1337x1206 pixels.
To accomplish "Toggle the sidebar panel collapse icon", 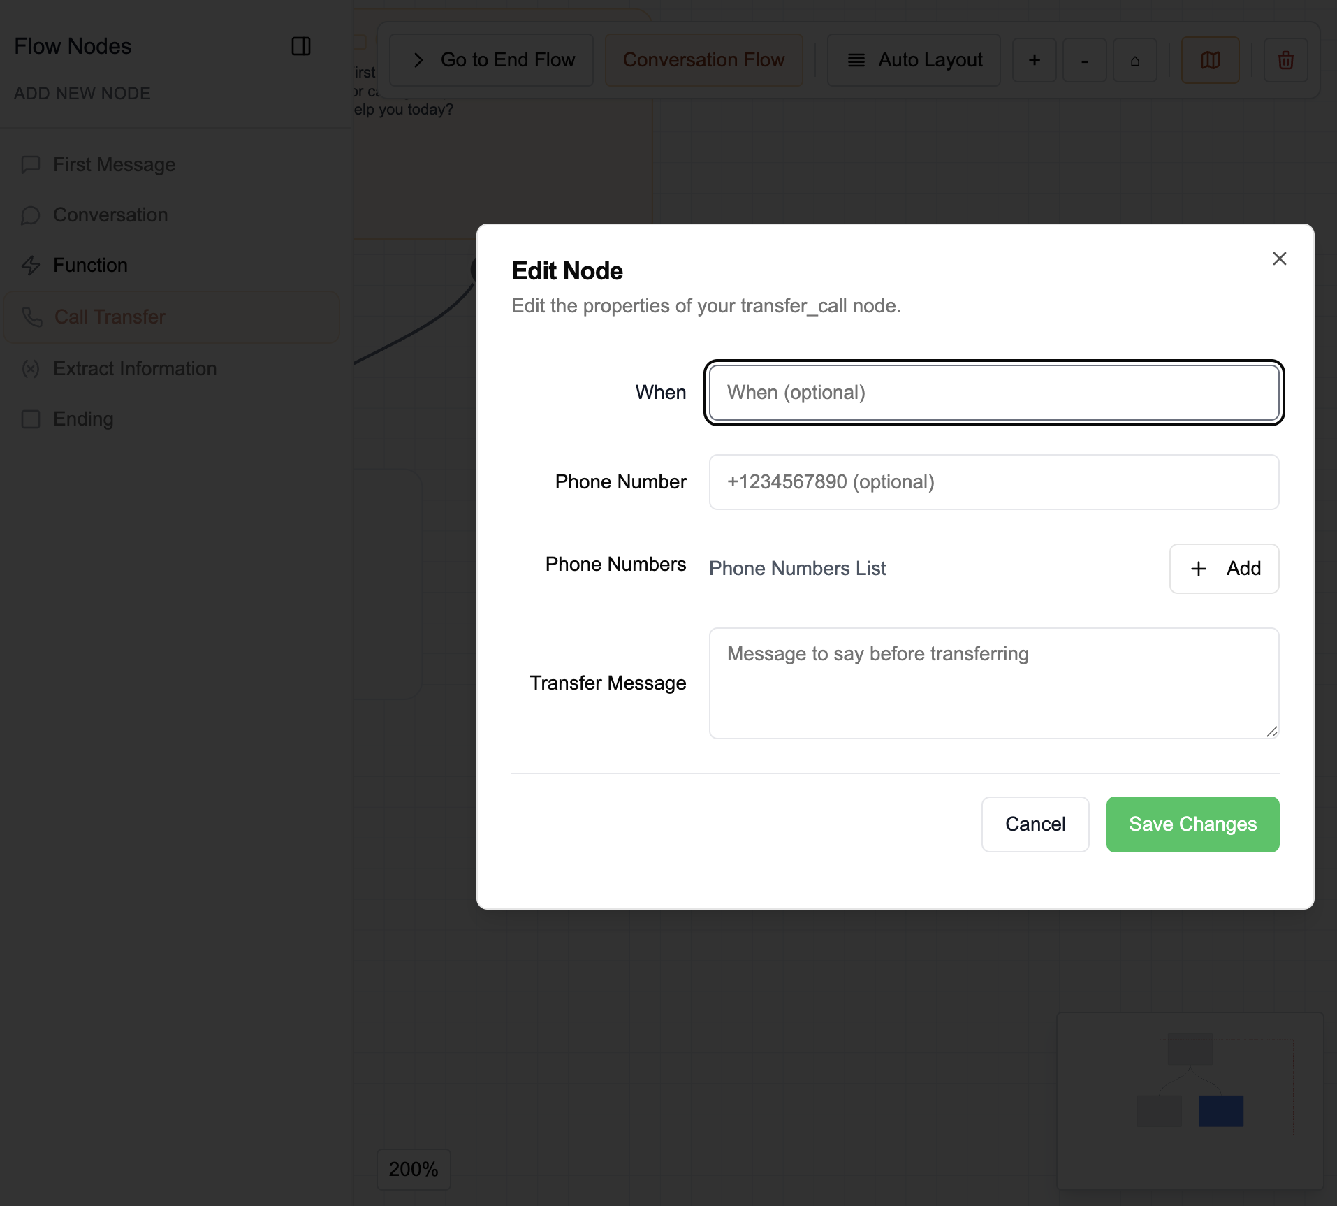I will coord(300,46).
